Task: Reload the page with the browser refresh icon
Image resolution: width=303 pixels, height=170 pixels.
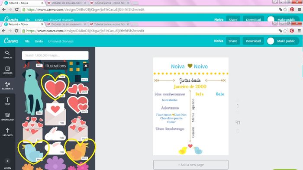Action: 16,31
